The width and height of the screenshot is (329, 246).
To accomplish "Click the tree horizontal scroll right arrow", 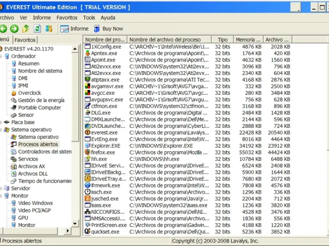I will coord(67,231).
